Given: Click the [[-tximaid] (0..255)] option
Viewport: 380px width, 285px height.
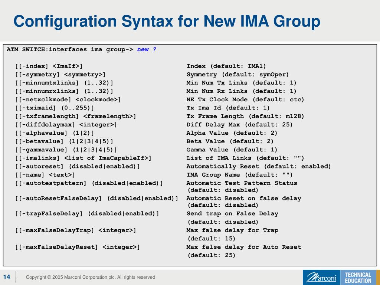Looking at the screenshot, I should tap(54, 108).
